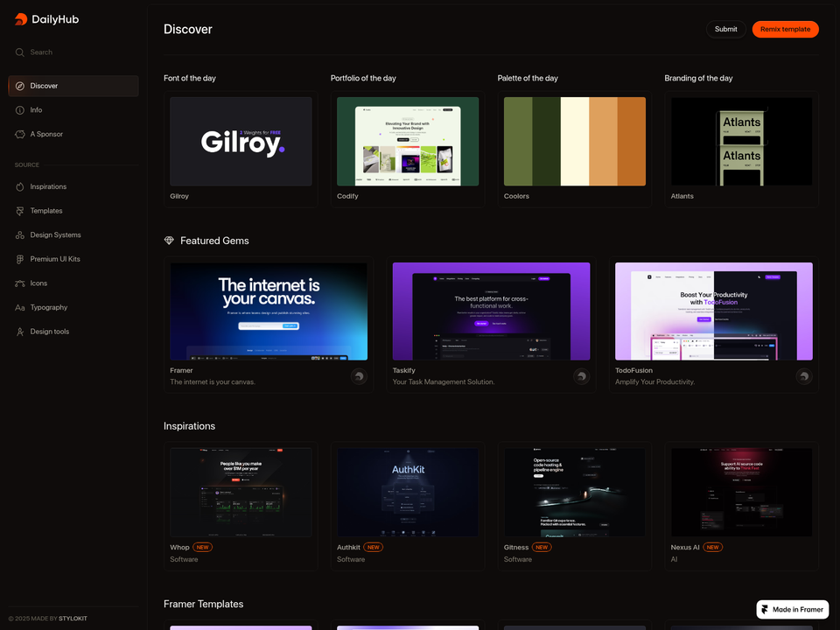Click round badge icon on TodoFusion card
Screen dimensions: 840x630
click(x=803, y=376)
